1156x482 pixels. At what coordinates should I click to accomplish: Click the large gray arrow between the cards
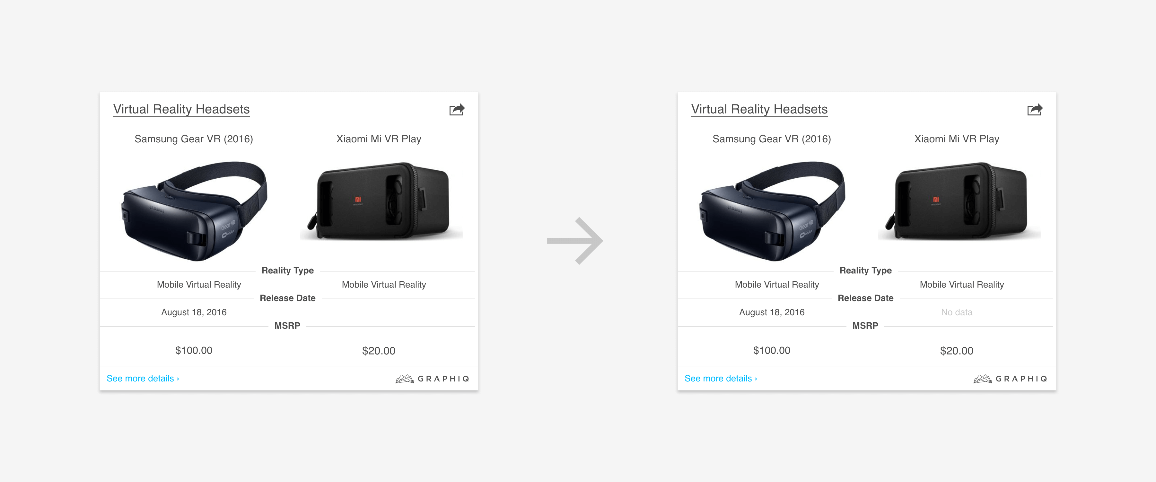[x=575, y=241]
